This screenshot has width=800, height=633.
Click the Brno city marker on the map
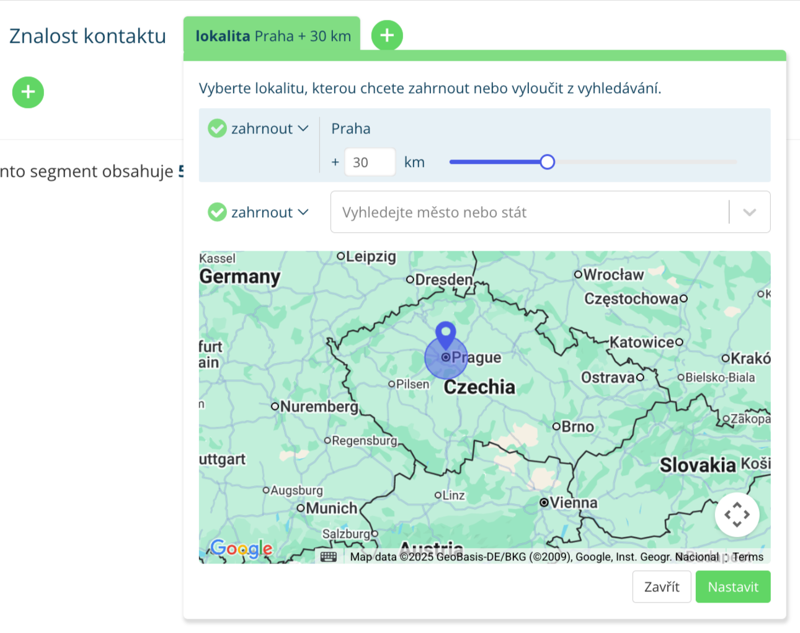tap(556, 427)
